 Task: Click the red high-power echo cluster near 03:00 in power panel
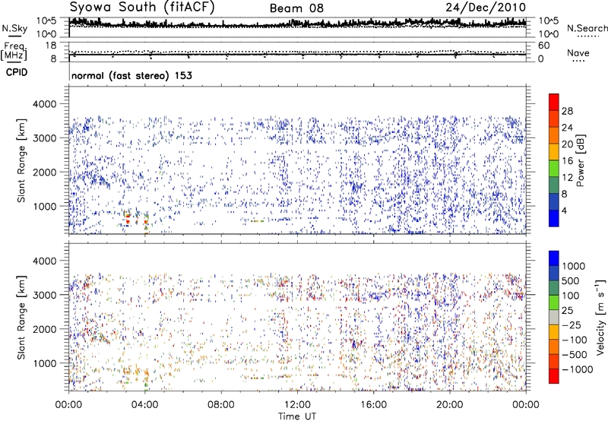click(128, 217)
